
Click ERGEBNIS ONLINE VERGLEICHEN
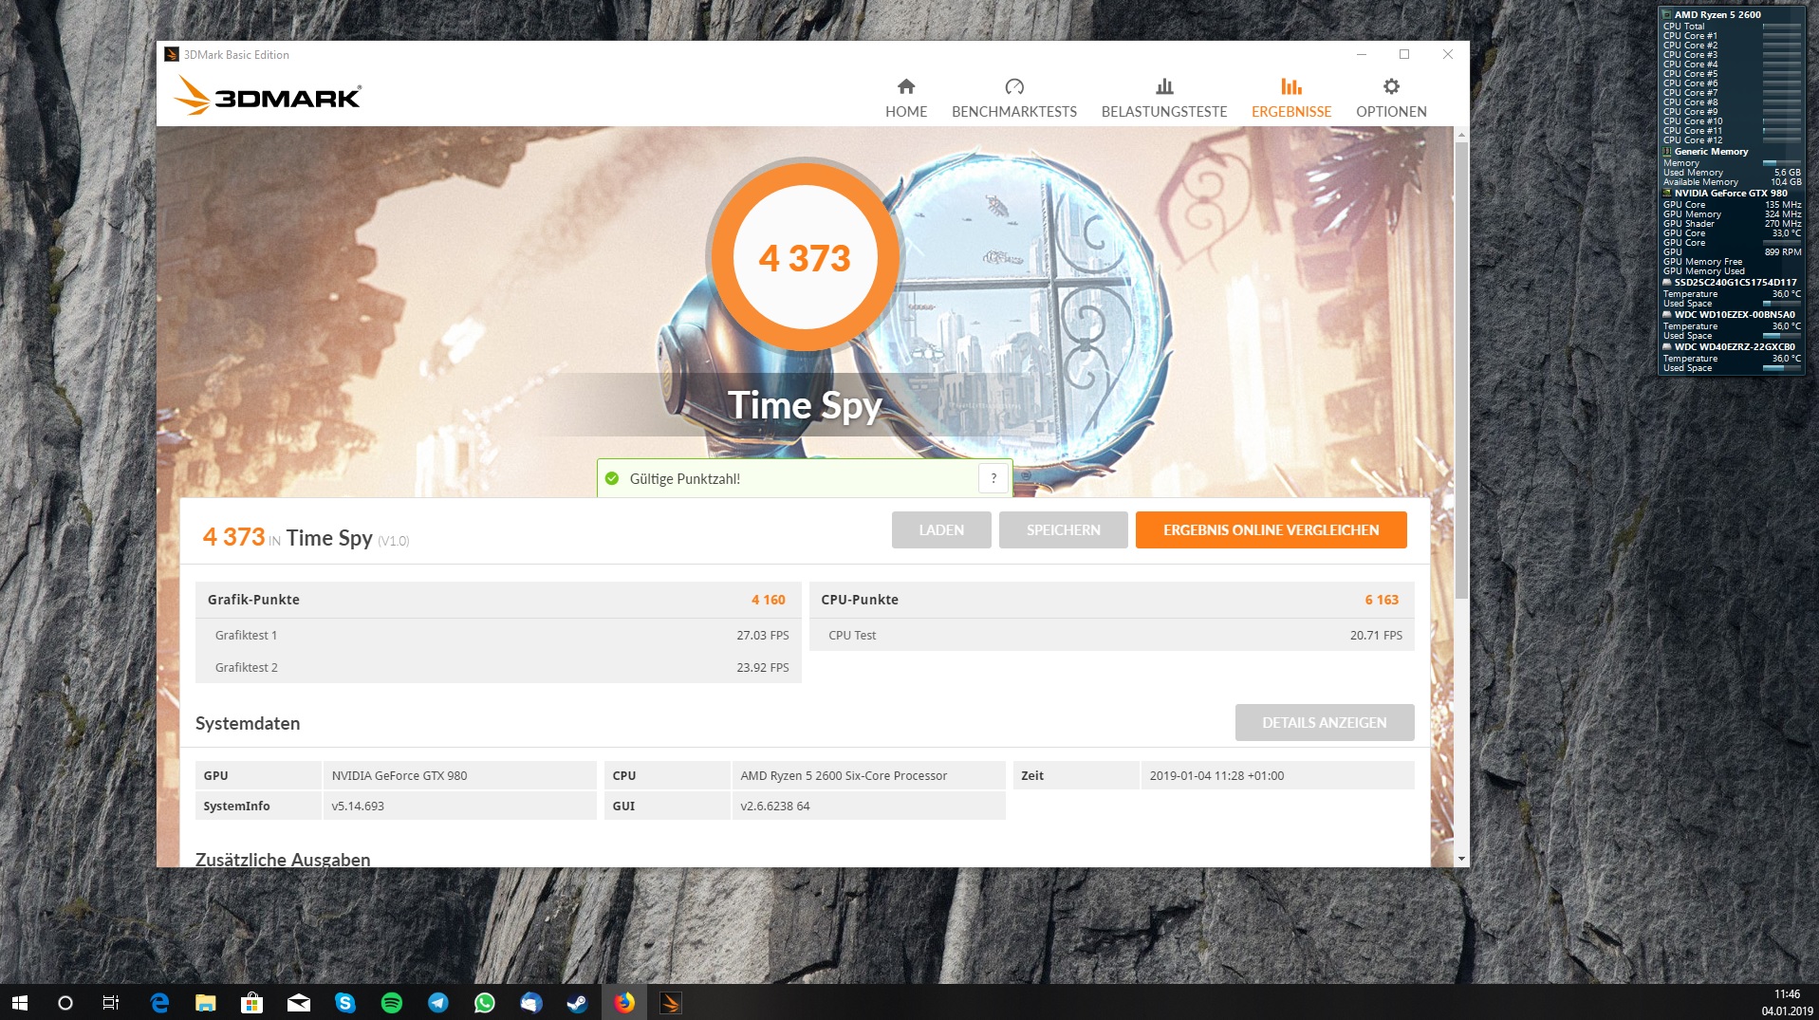click(1271, 530)
